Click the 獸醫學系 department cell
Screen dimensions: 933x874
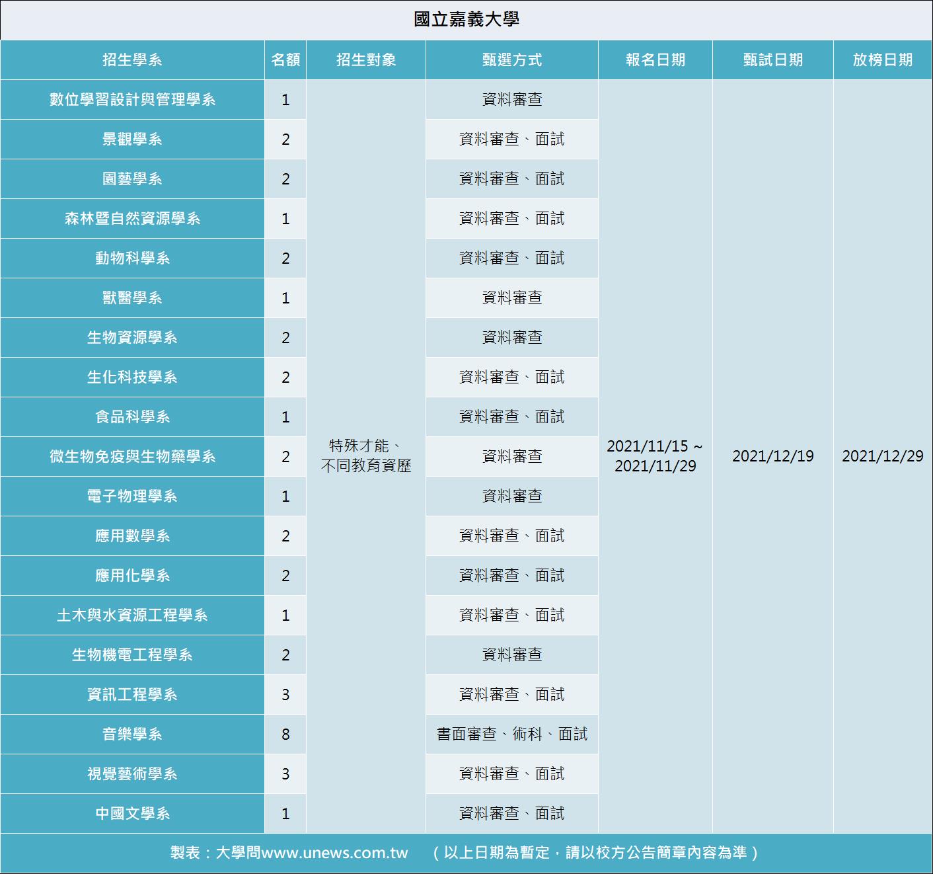click(132, 298)
